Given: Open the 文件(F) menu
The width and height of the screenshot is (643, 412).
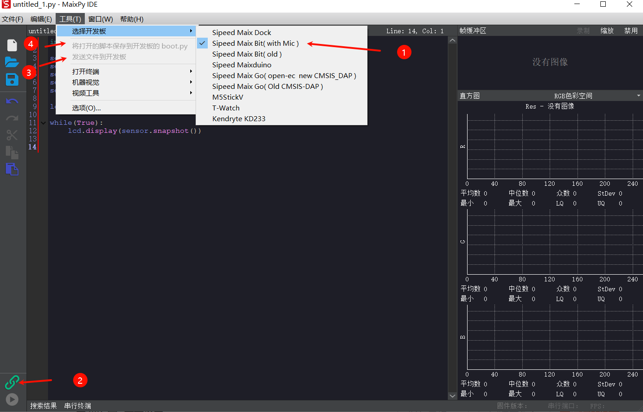Looking at the screenshot, I should pyautogui.click(x=13, y=19).
